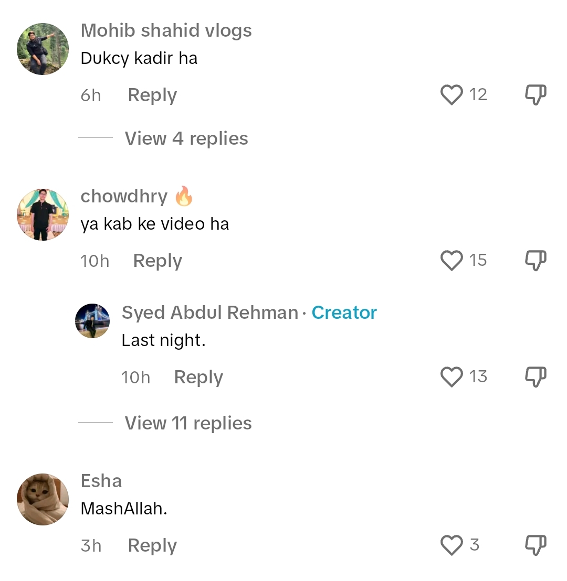Toggle the heart on the comment with 12 likes
This screenshot has height=581, width=567.
pyautogui.click(x=450, y=95)
